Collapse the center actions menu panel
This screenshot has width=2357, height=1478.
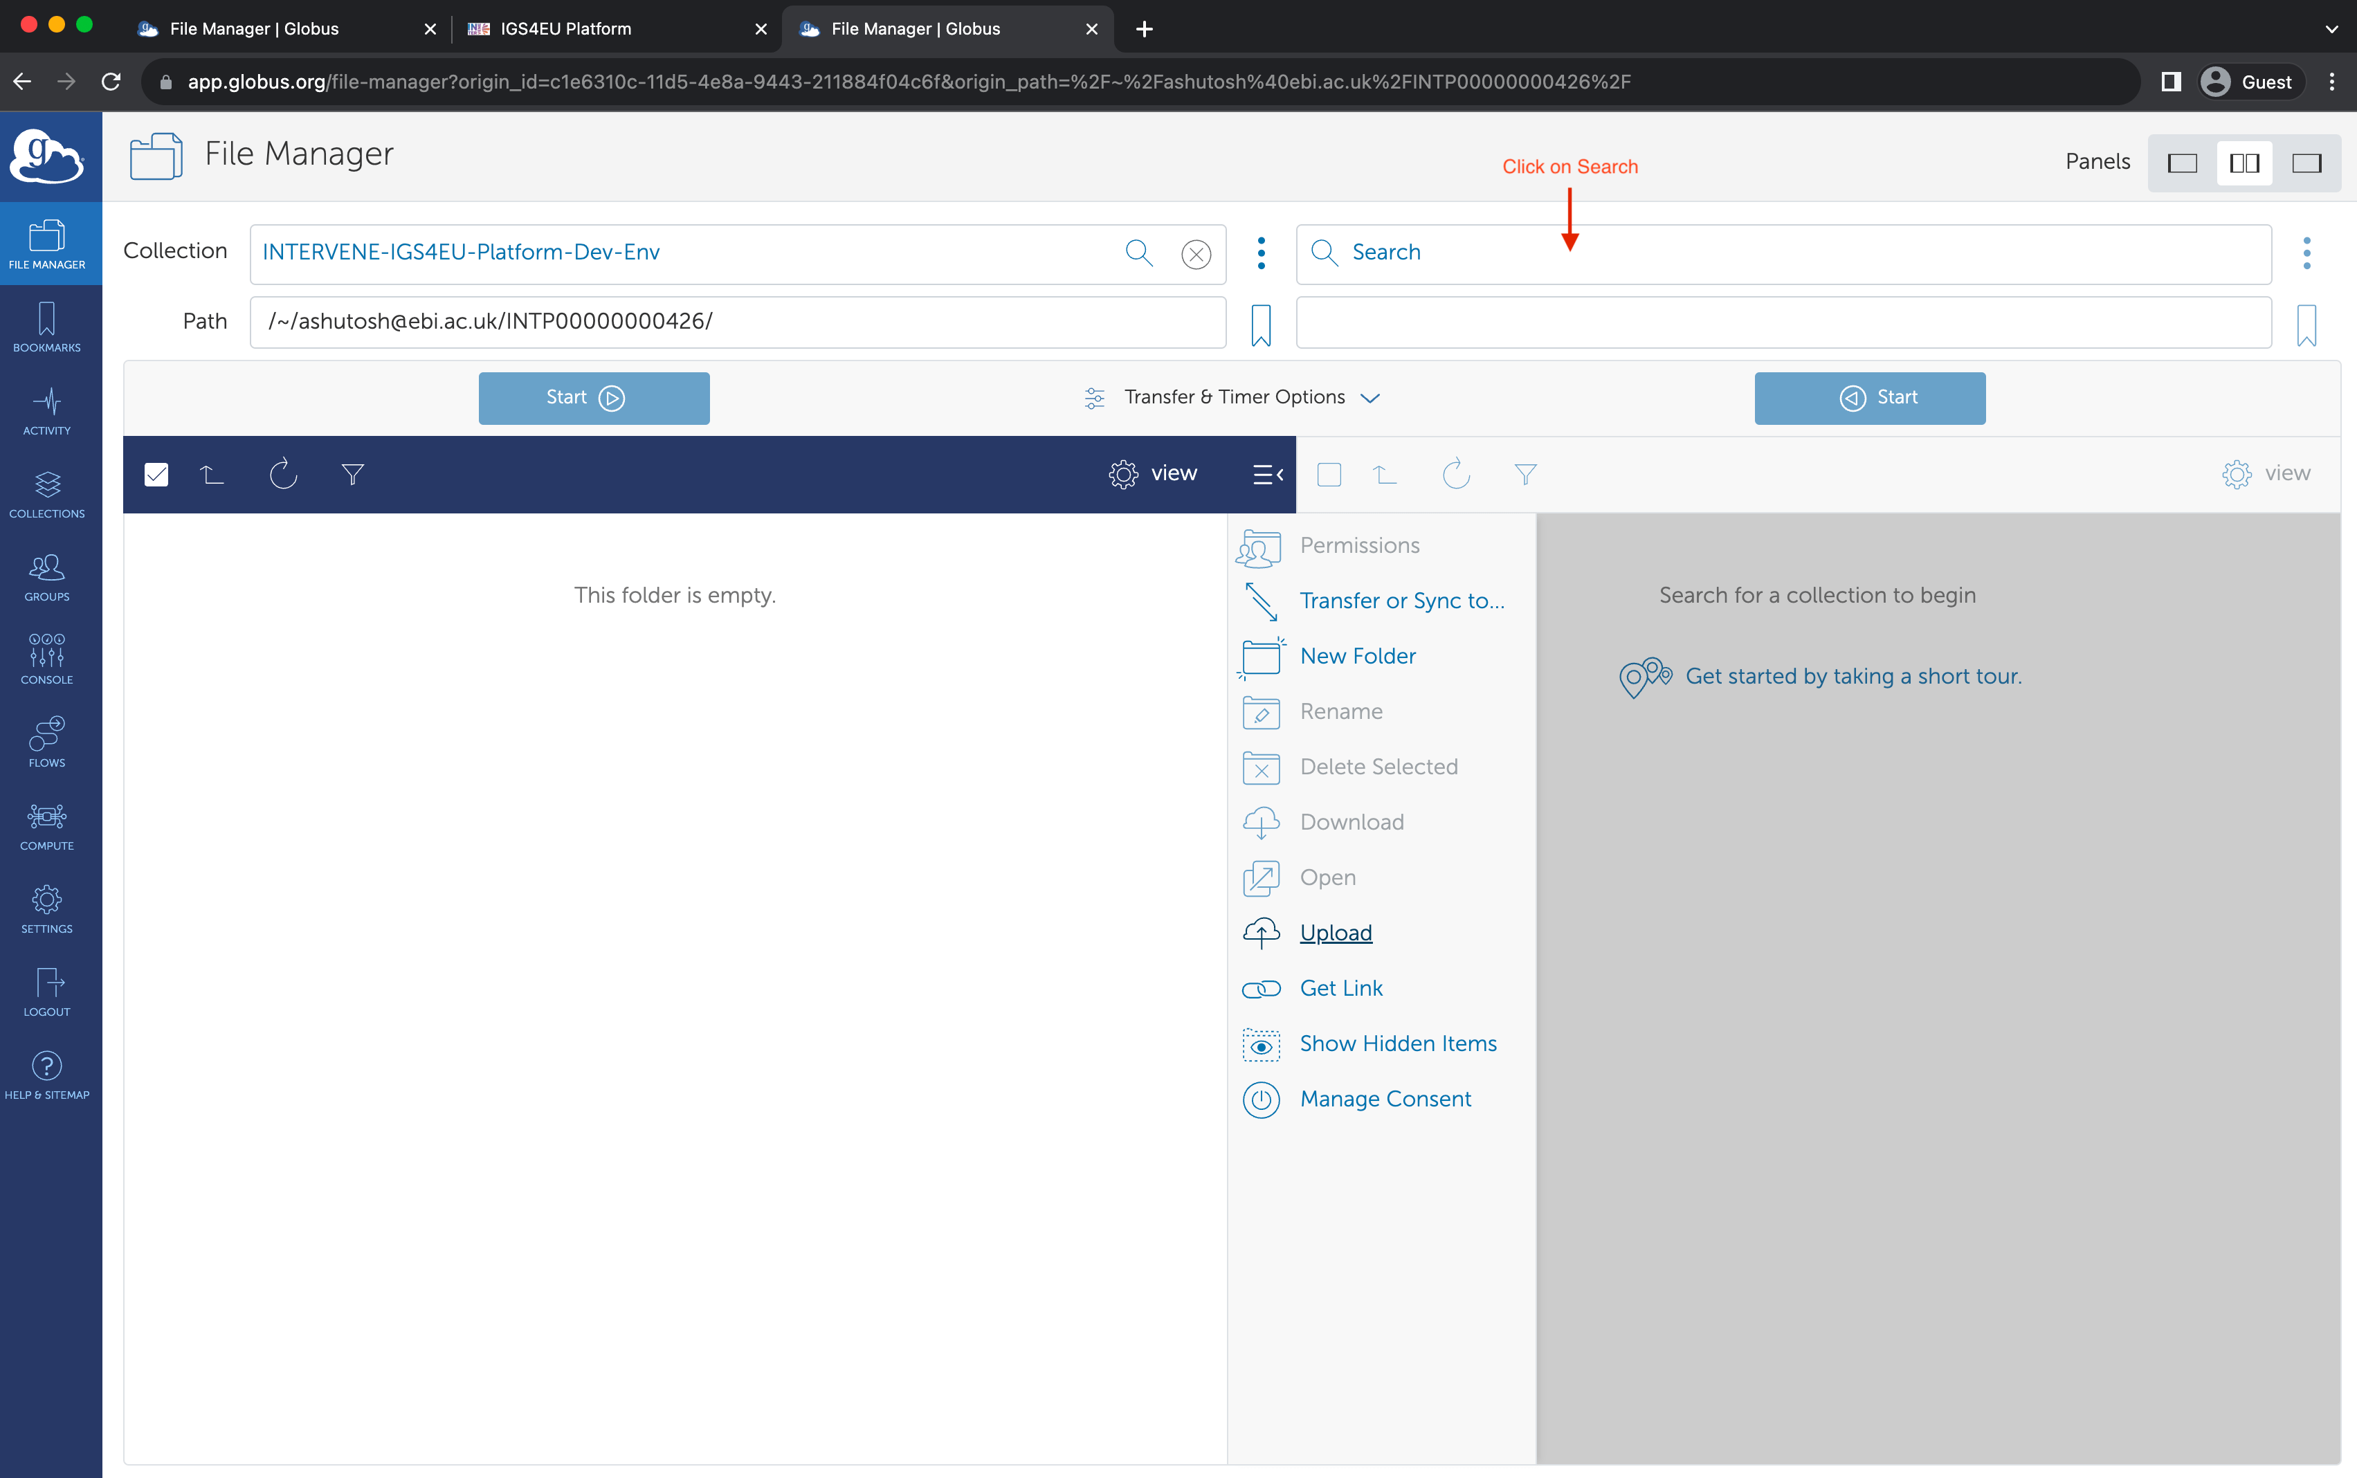click(x=1268, y=474)
